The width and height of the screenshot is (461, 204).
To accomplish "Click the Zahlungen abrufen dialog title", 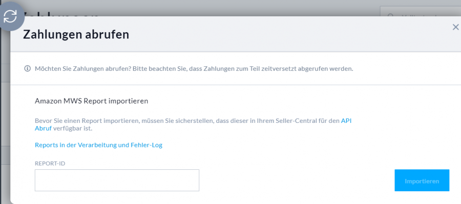I will pyautogui.click(x=76, y=35).
